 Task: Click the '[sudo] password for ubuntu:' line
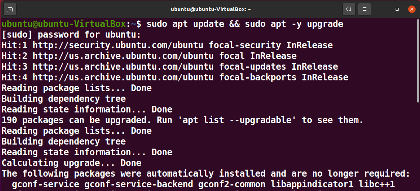pos(71,35)
